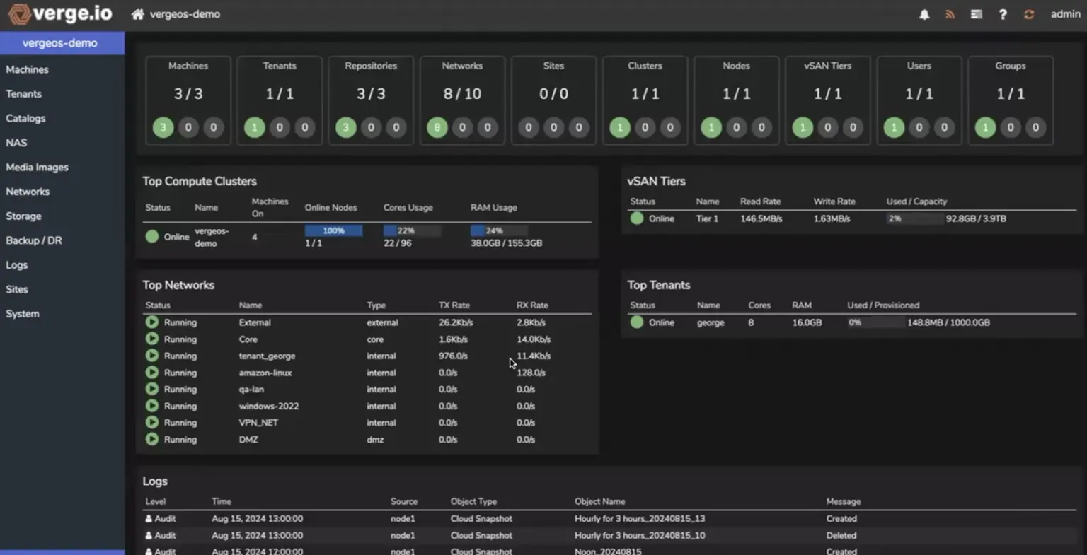Click the verge.io logo
The width and height of the screenshot is (1087, 555).
[x=60, y=13]
